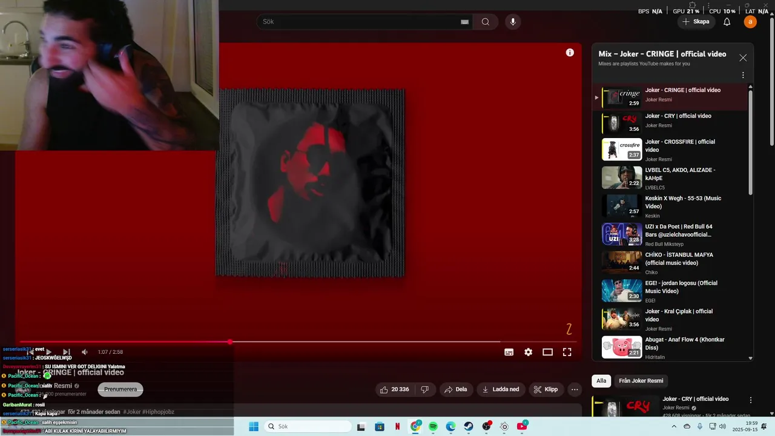This screenshot has height=436, width=775.
Task: Start voice search with microphone icon
Action: [513, 22]
